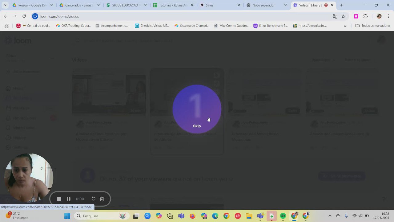Bookmark this page with the star
Viewport: 394px width, 222px height.
[x=343, y=16]
